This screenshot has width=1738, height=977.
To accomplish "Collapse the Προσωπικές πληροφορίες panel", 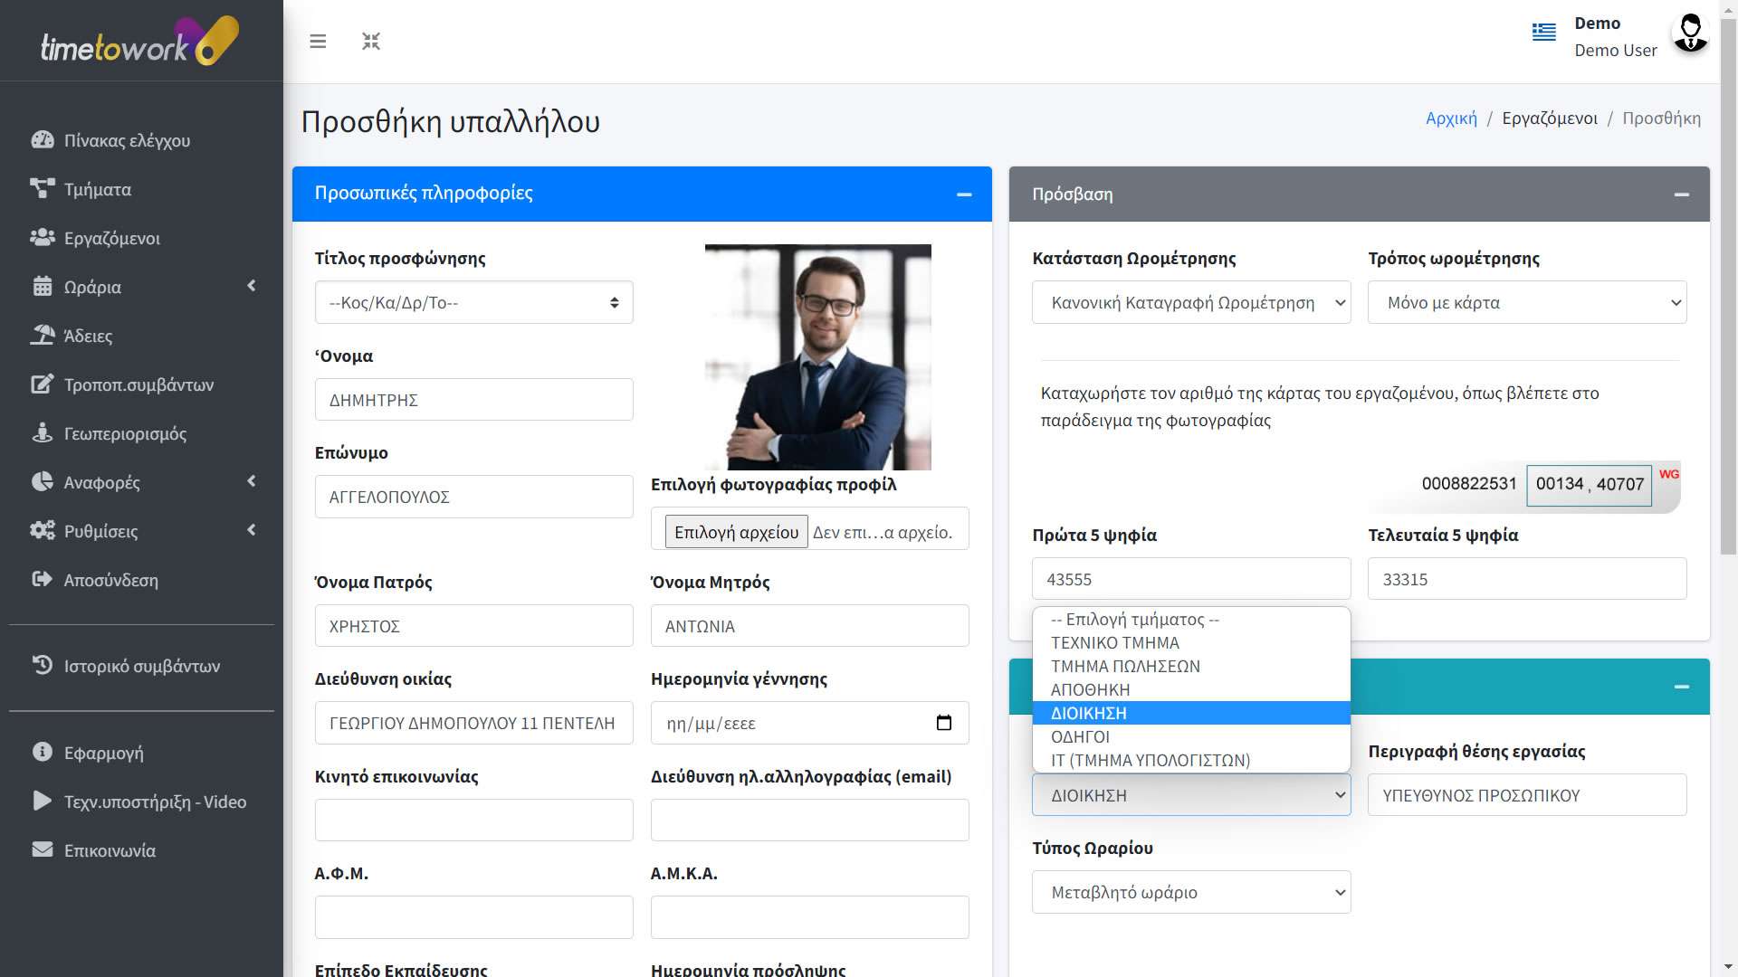I will (x=964, y=194).
